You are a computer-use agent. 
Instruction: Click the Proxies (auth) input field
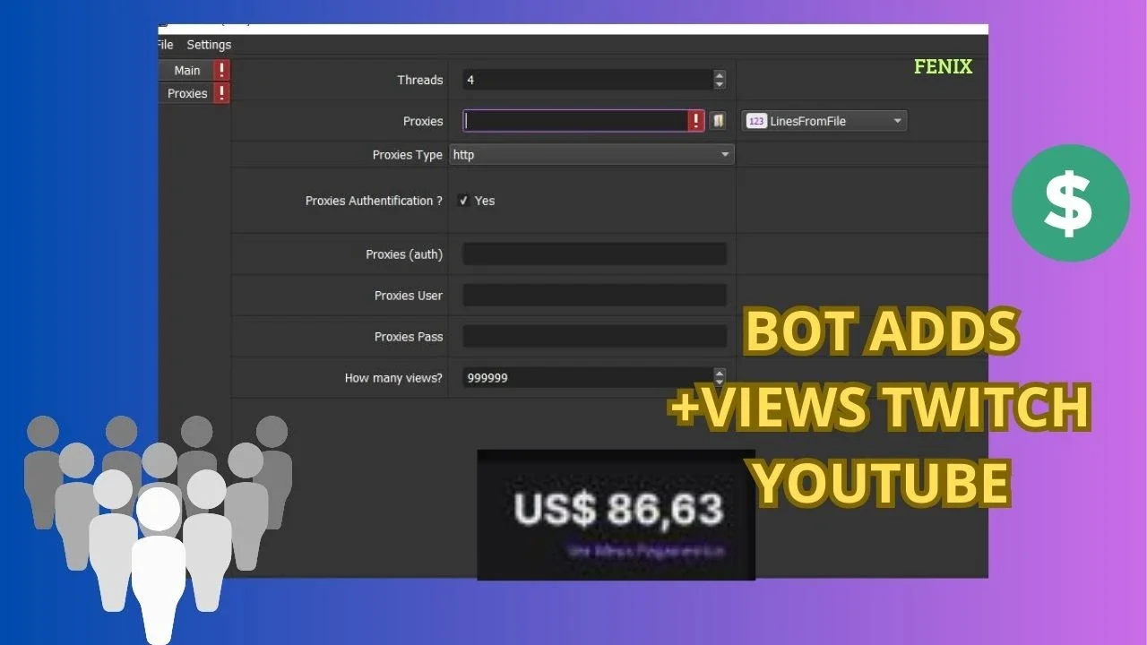594,254
